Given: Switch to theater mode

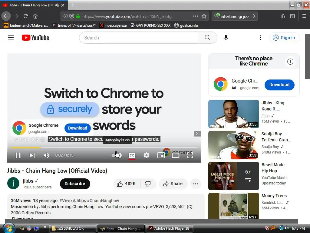Looking at the screenshot, I should pos(176,155).
